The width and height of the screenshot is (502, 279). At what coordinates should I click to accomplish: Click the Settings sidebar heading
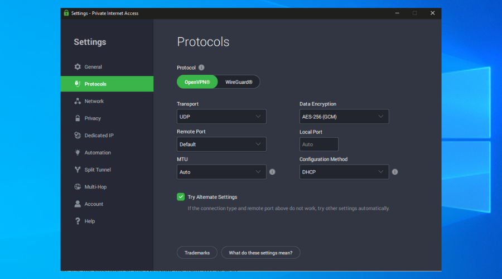[90, 42]
